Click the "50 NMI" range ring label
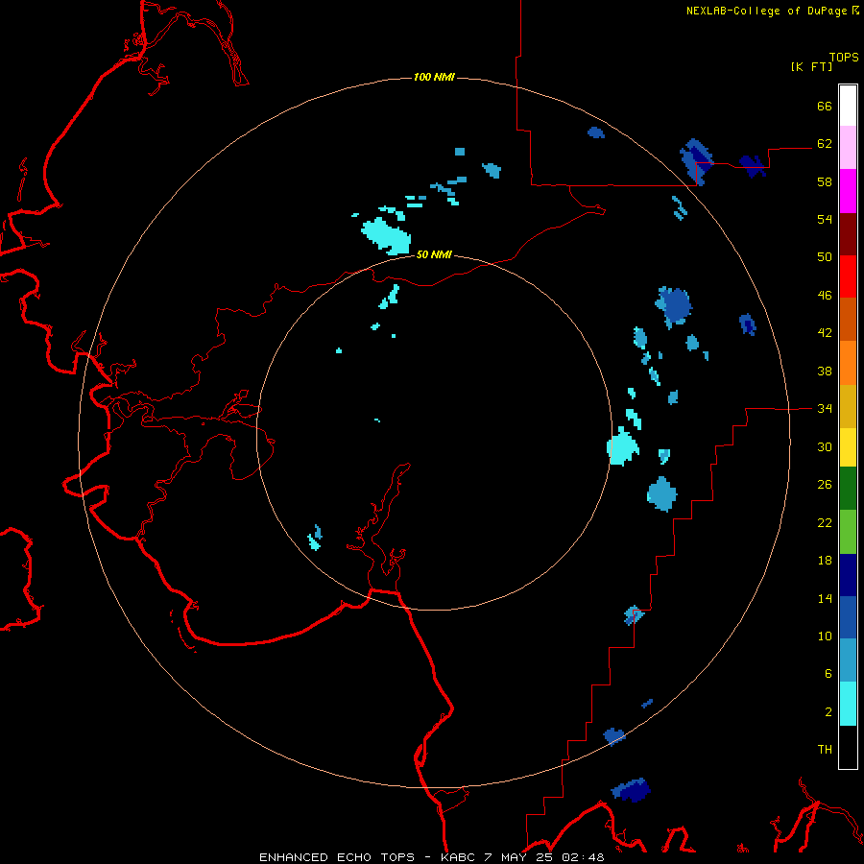864x864 pixels. pyautogui.click(x=434, y=254)
